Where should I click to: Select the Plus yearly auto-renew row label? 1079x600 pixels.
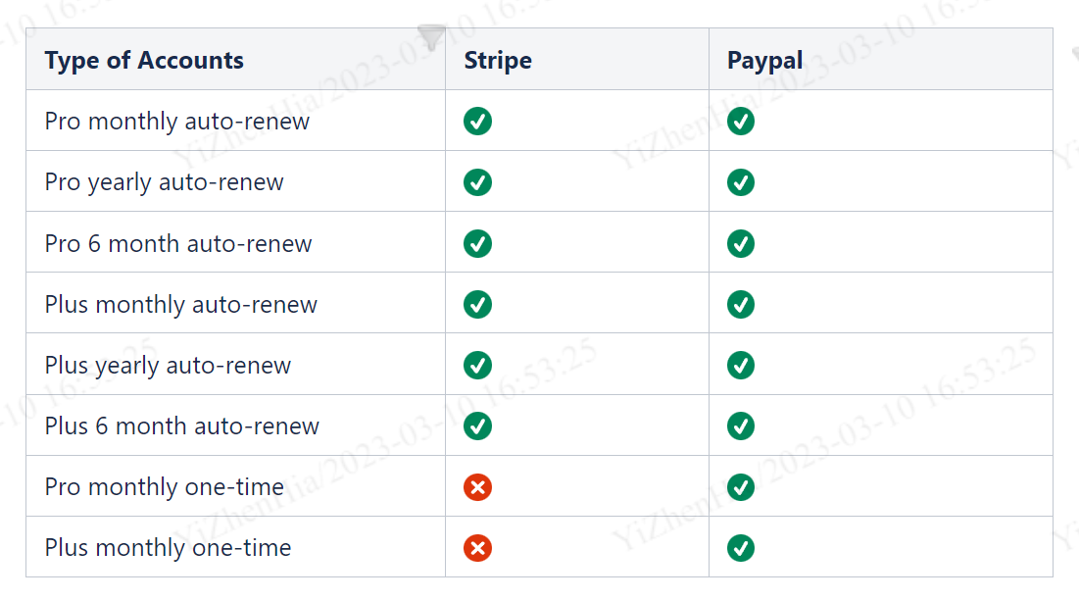click(168, 366)
